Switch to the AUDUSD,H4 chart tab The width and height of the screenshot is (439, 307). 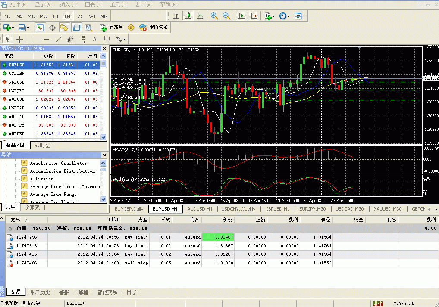click(x=200, y=209)
